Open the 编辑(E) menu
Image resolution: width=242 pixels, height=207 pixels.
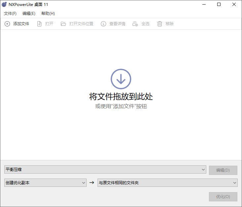29,14
